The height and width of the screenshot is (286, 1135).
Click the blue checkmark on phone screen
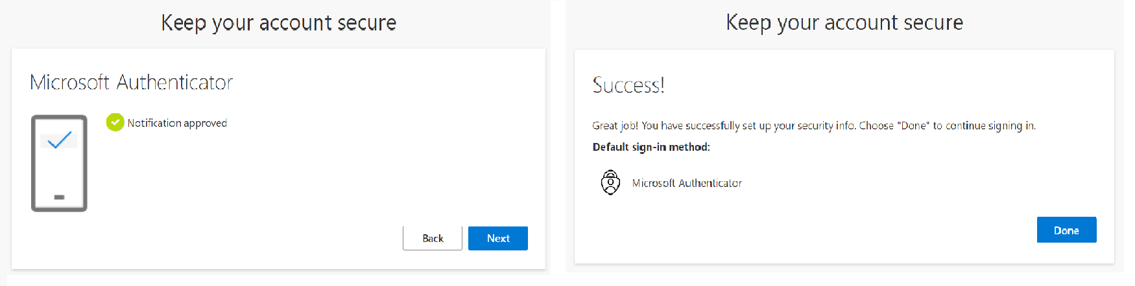click(59, 140)
